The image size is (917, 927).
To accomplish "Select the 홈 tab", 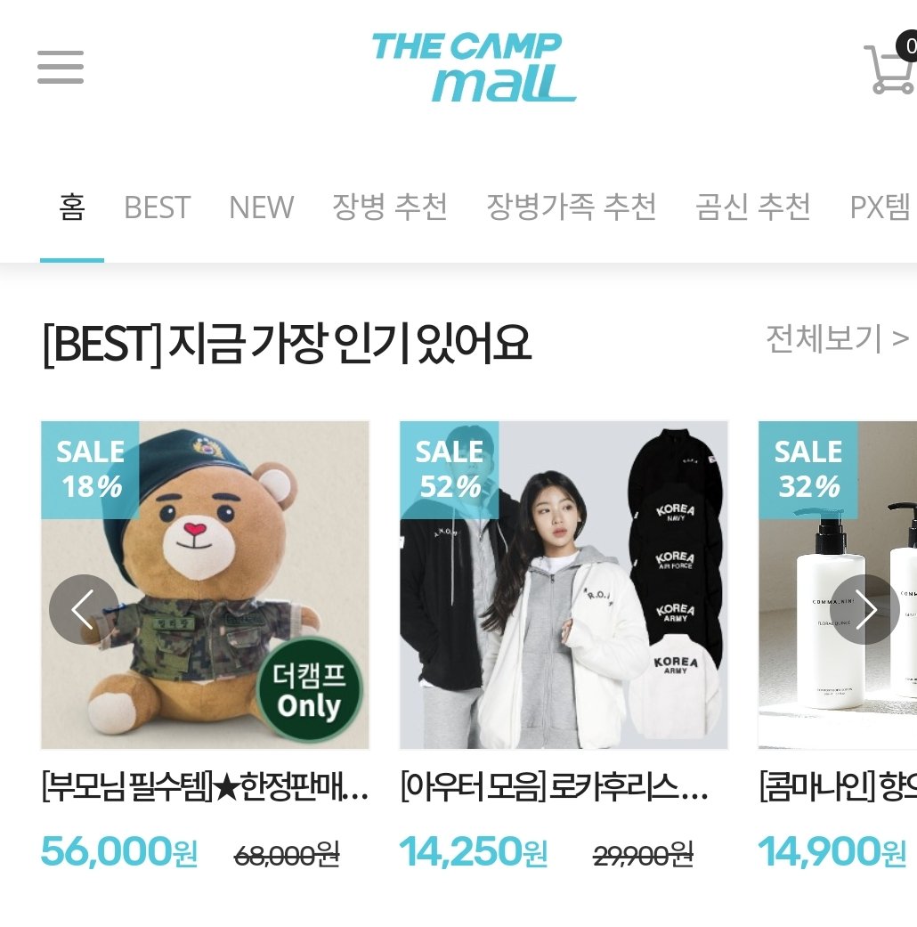I will pyautogui.click(x=72, y=207).
